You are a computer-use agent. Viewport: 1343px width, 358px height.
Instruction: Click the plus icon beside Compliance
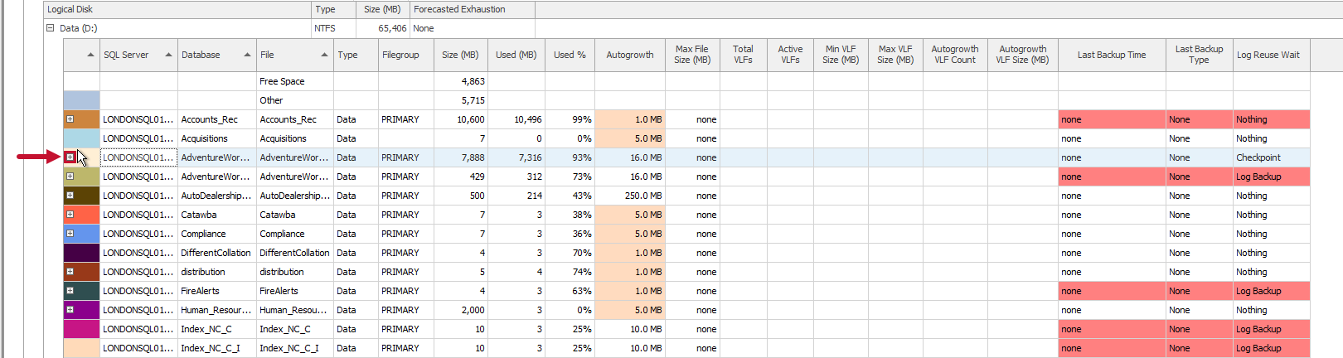70,234
